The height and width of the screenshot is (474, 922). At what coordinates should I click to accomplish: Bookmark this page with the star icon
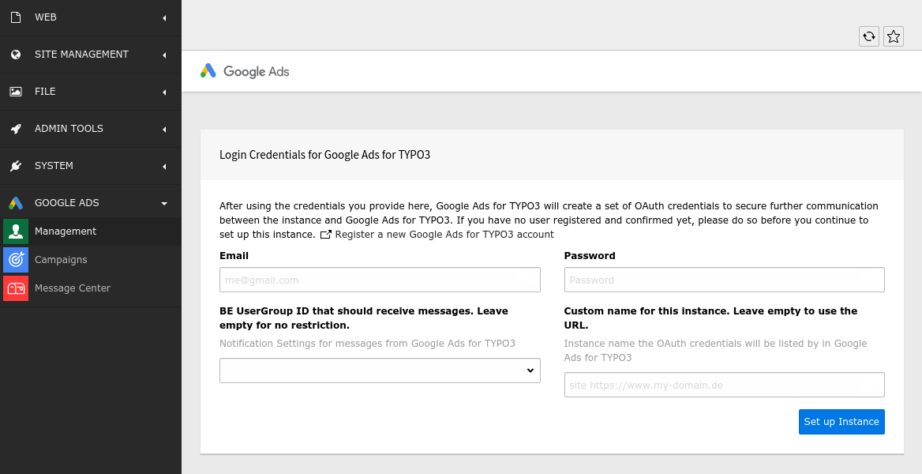(x=894, y=36)
